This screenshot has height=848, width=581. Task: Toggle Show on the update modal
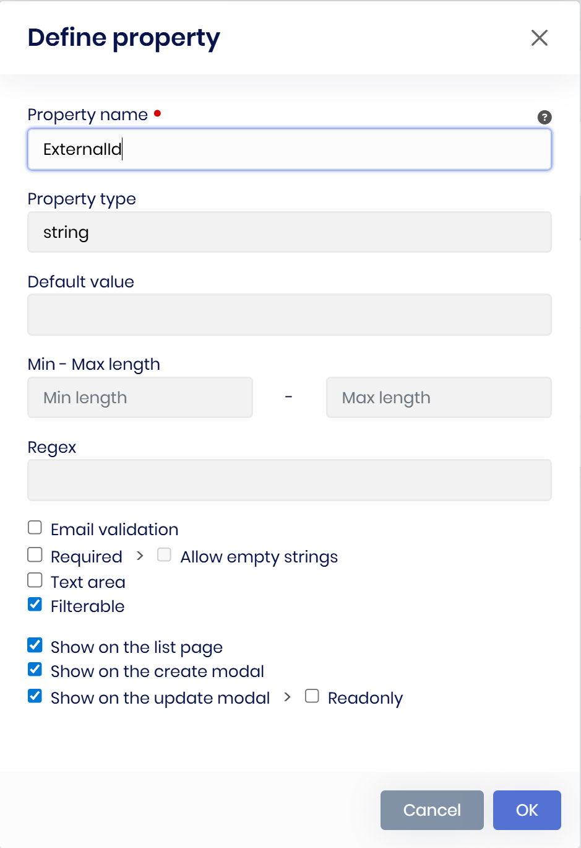(x=35, y=696)
